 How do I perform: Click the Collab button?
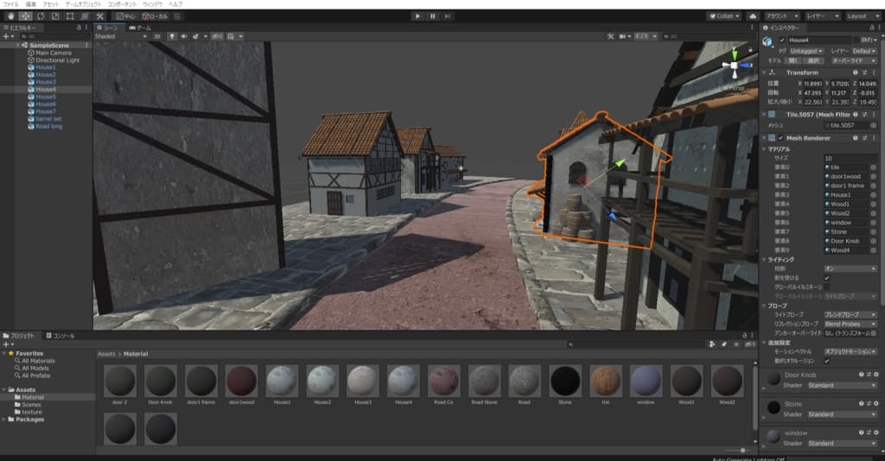click(723, 16)
